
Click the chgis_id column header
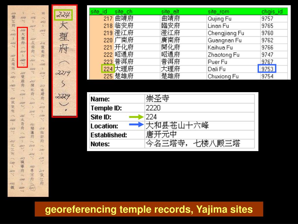(x=272, y=11)
